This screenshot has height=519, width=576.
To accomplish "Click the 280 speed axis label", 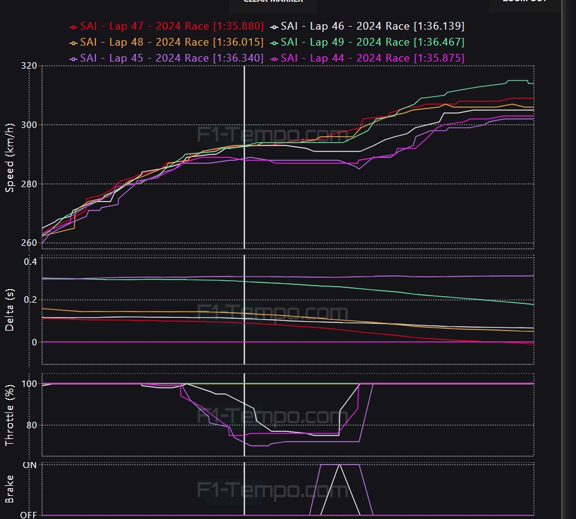I will (x=28, y=184).
